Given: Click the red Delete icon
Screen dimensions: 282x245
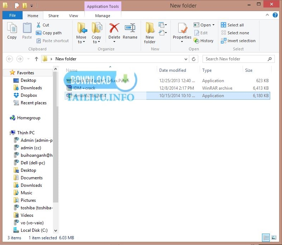Looking at the screenshot, I should pyautogui.click(x=114, y=27).
